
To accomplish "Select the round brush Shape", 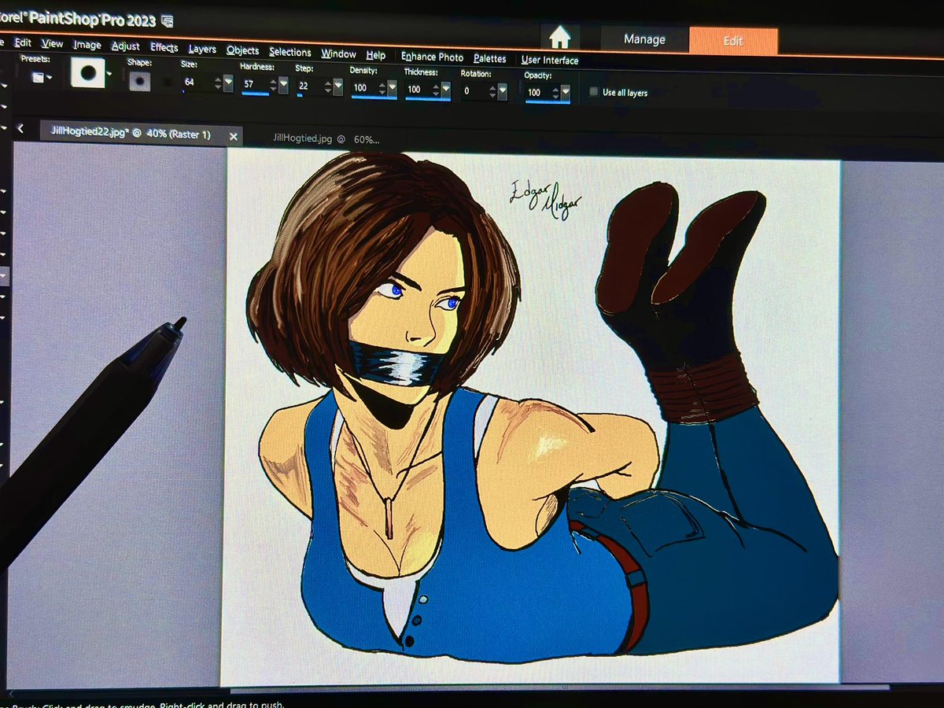I will pos(139,81).
